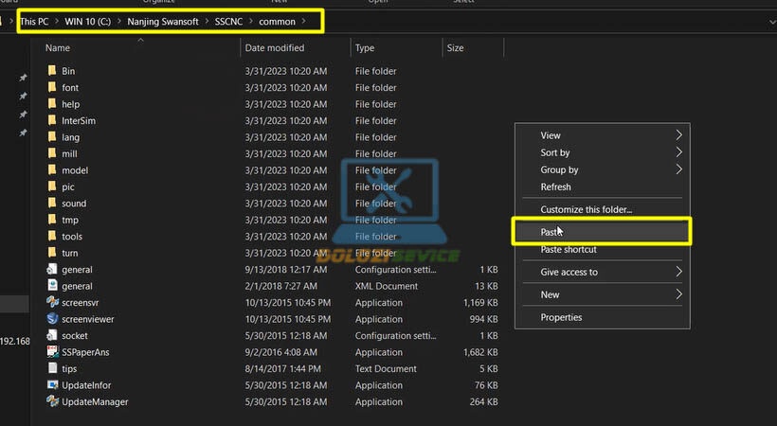The image size is (777, 426).
Task: Select the Bin folder icon
Action: pos(53,71)
